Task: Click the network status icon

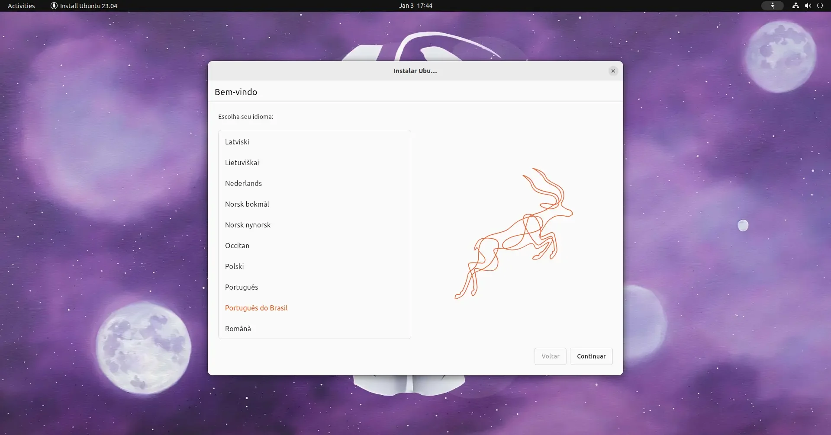Action: (x=796, y=6)
